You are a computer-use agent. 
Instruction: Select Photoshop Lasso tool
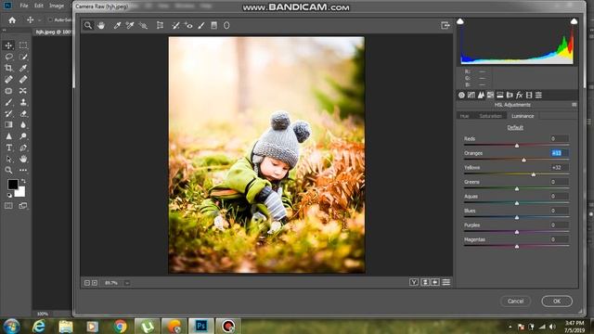pos(8,57)
